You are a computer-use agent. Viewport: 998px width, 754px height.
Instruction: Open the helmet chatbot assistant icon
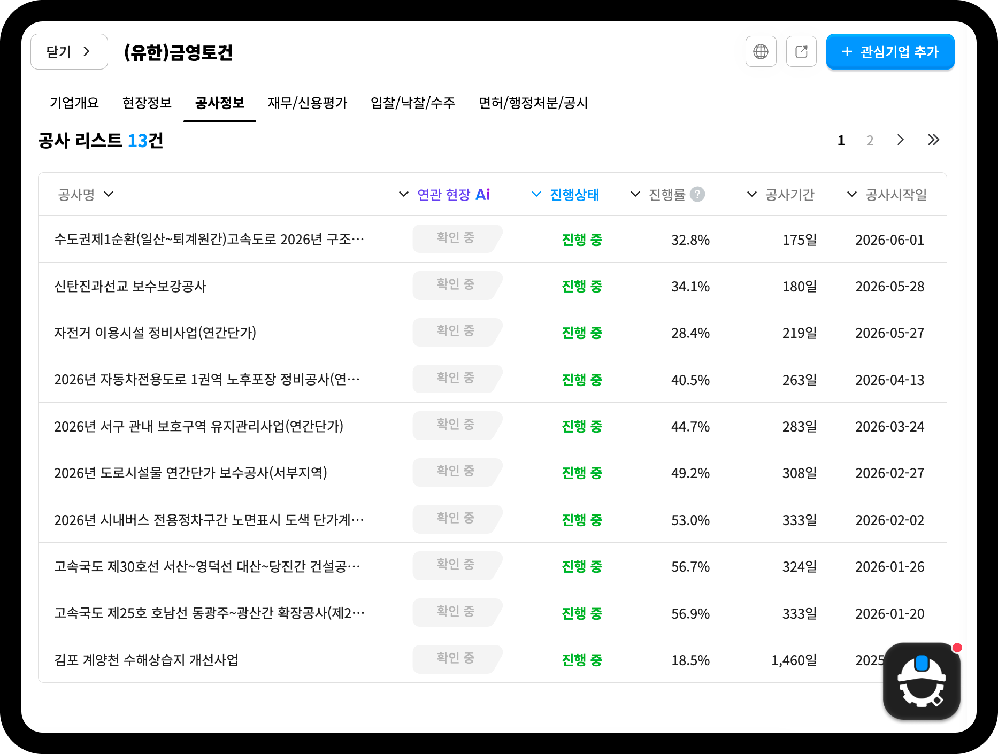click(922, 681)
